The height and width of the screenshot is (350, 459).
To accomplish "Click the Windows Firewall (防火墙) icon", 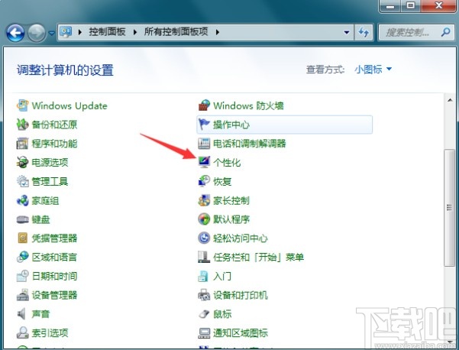I will click(204, 105).
